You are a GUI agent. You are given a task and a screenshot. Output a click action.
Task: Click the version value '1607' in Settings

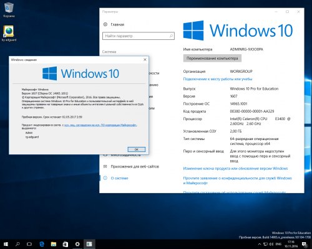233,96
